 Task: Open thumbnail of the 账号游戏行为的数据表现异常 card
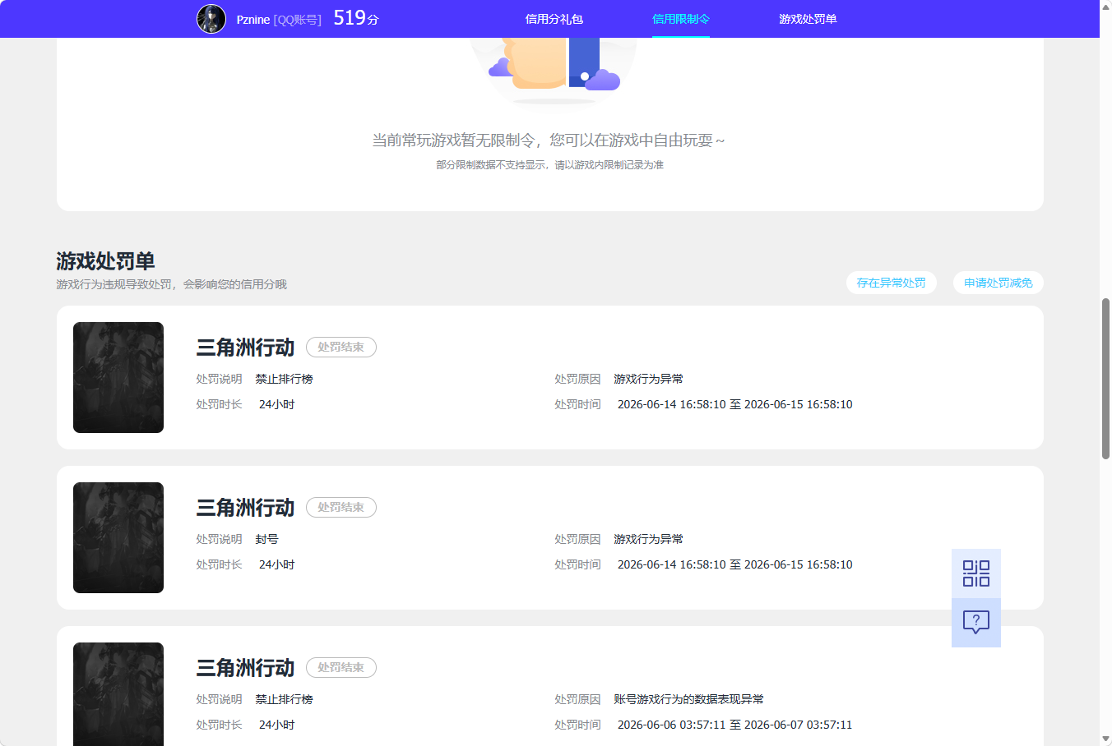118,694
